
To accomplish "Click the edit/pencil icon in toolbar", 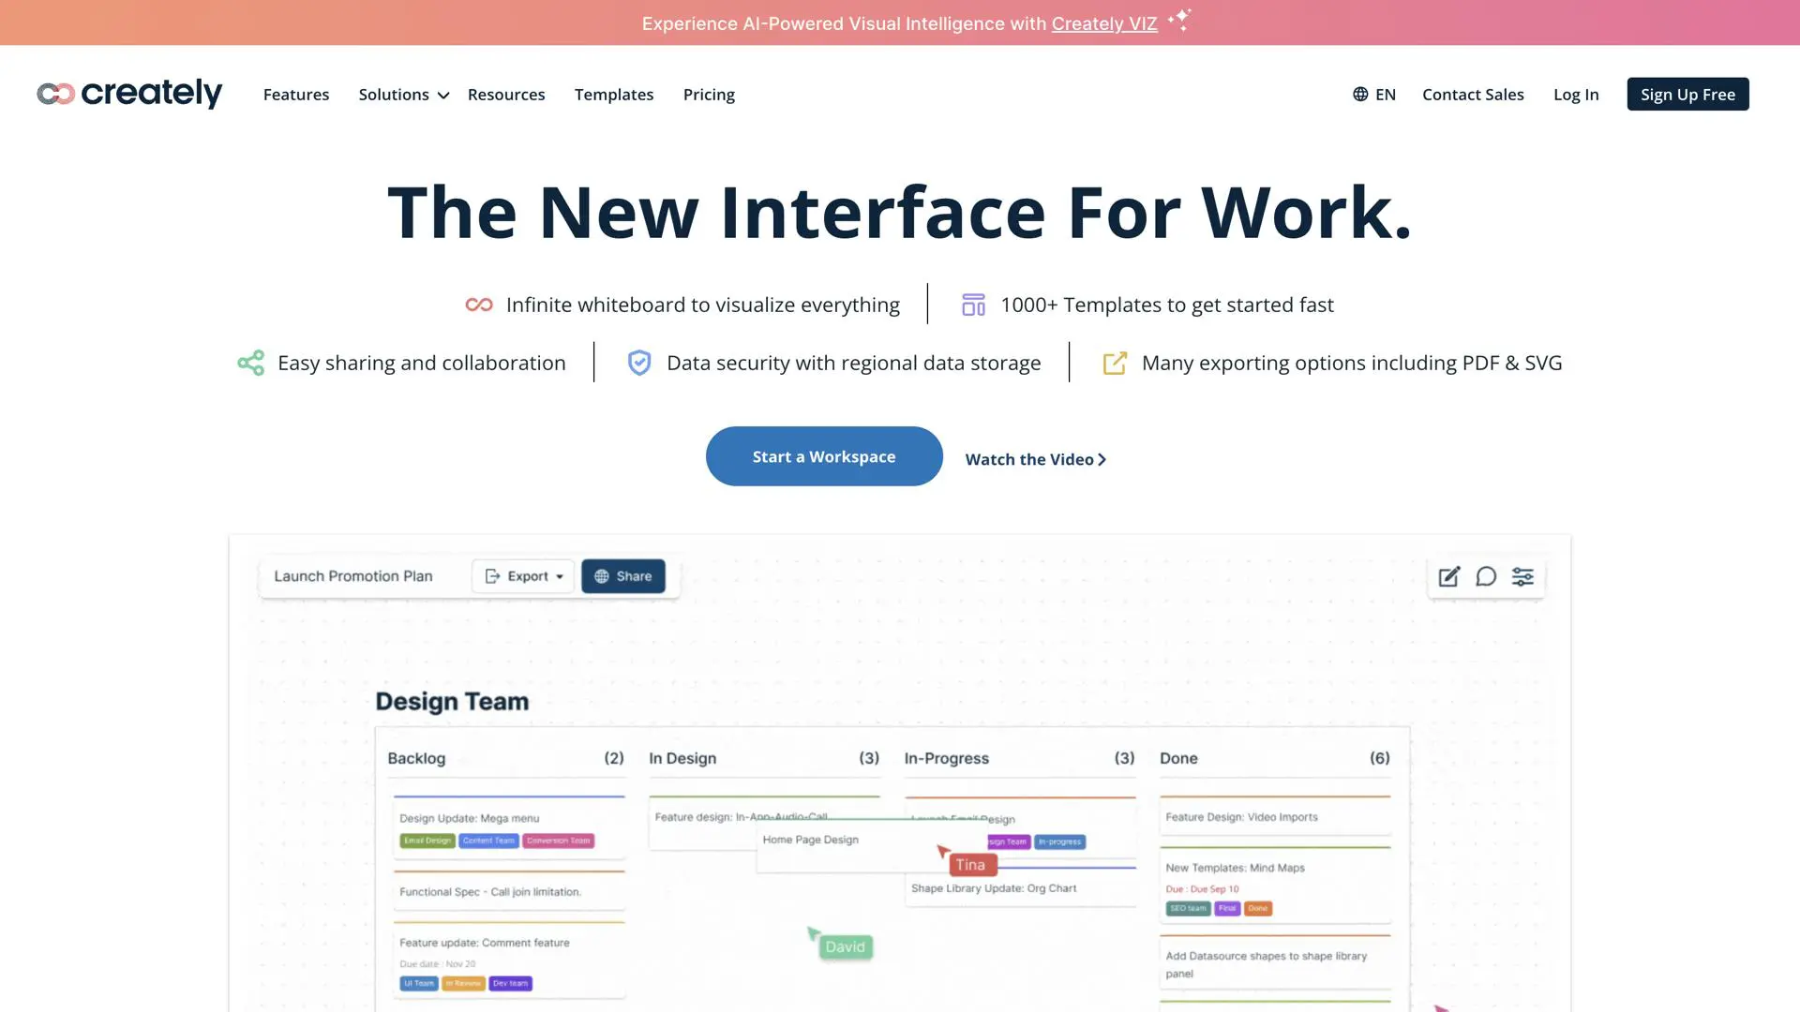I will tap(1448, 574).
